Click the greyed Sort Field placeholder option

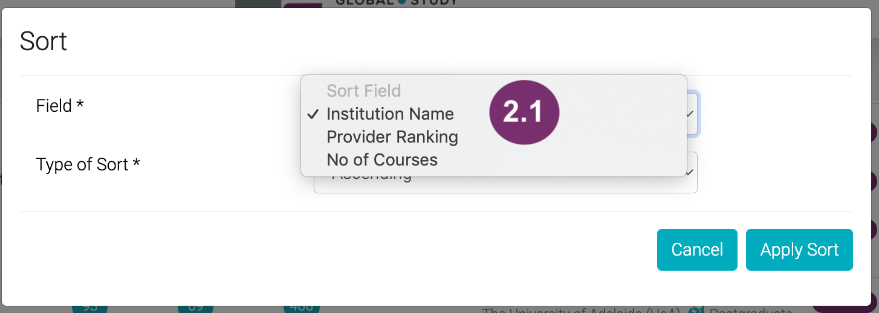pyautogui.click(x=363, y=91)
